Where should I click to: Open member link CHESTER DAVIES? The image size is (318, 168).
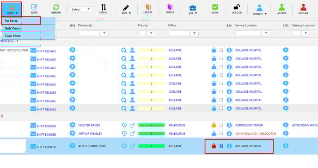89,125
